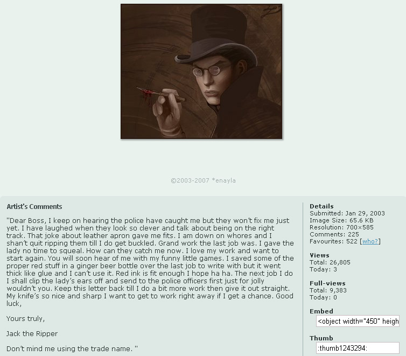Click the ©2003-2007 *enayla copyright text
406x356 pixels.
203,180
